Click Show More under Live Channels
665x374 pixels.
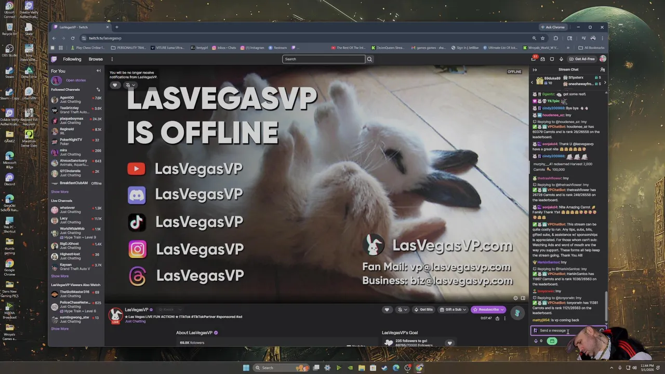point(60,276)
